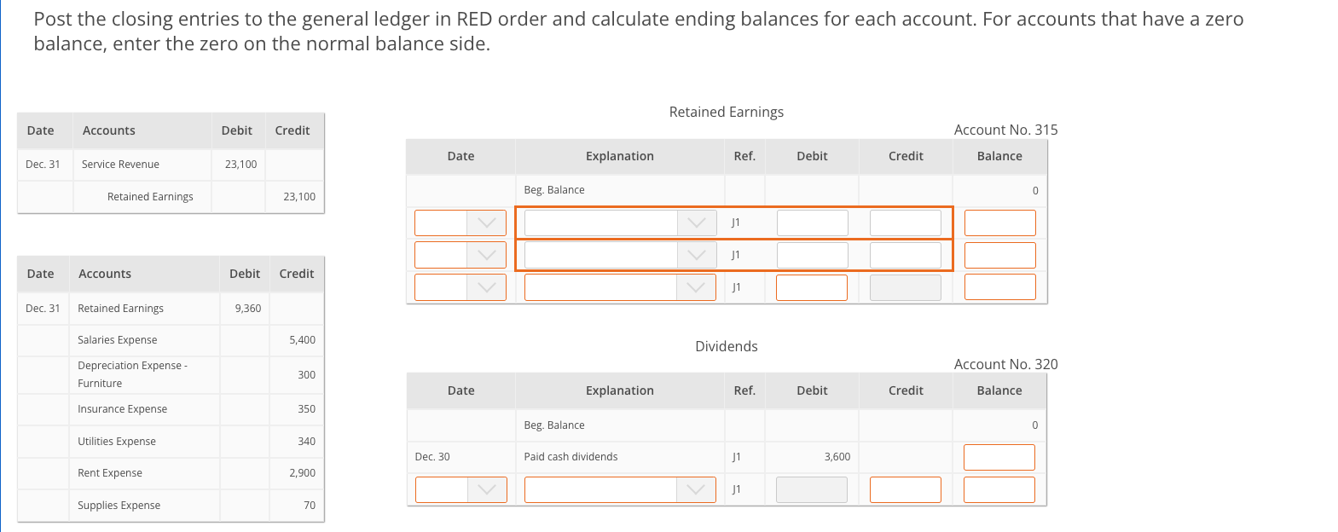Open date dropdown in second Retained Earnings row
1338x532 pixels.
coord(460,255)
